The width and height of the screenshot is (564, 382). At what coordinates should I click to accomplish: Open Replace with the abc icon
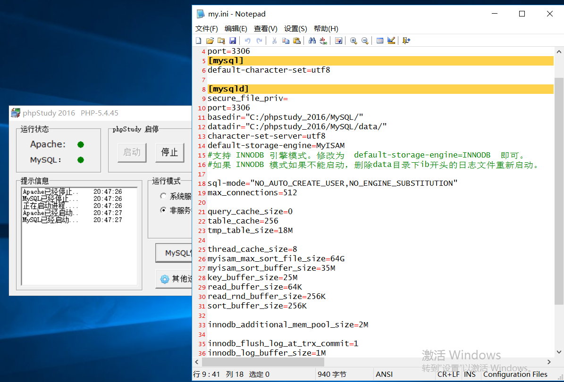(x=323, y=41)
